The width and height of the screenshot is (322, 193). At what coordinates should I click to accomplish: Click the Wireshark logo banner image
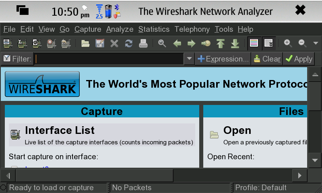[42, 84]
